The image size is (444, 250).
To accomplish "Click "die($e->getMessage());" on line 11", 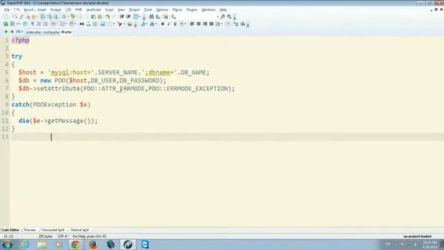I will click(x=58, y=121).
